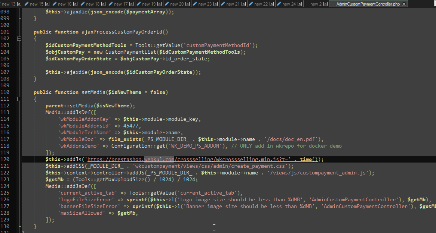
Task: Close the new 21 tab
Action: pos(243,4)
